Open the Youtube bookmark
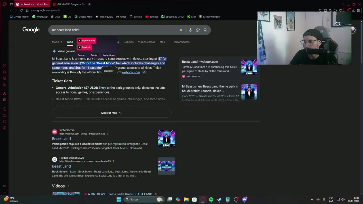The width and height of the screenshot is (363, 204). [x=152, y=17]
